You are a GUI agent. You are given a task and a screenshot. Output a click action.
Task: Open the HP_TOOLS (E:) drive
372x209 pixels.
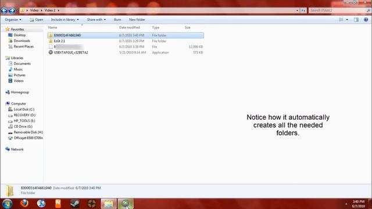[x=24, y=121]
